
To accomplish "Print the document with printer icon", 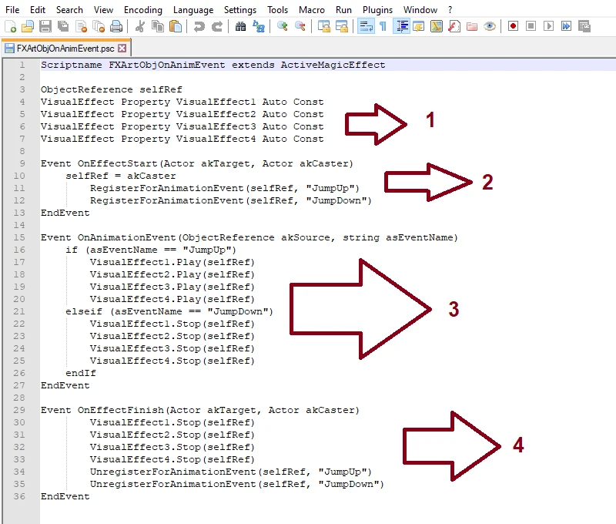I will pos(116,26).
